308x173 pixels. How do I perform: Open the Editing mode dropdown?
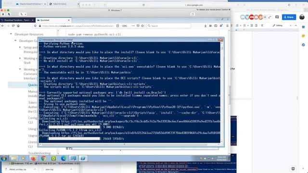tap(282, 25)
